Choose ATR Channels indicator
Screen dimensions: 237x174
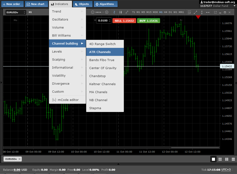pos(105,52)
